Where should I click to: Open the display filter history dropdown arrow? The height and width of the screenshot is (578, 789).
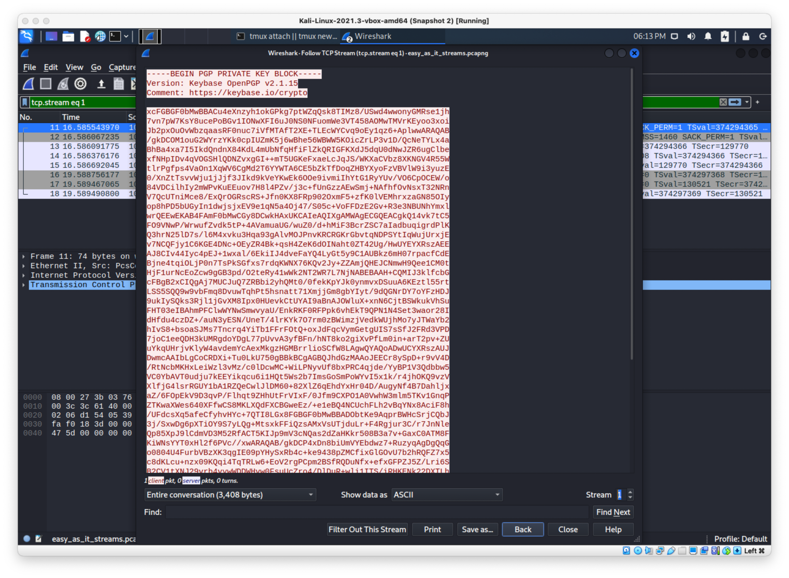click(x=747, y=102)
